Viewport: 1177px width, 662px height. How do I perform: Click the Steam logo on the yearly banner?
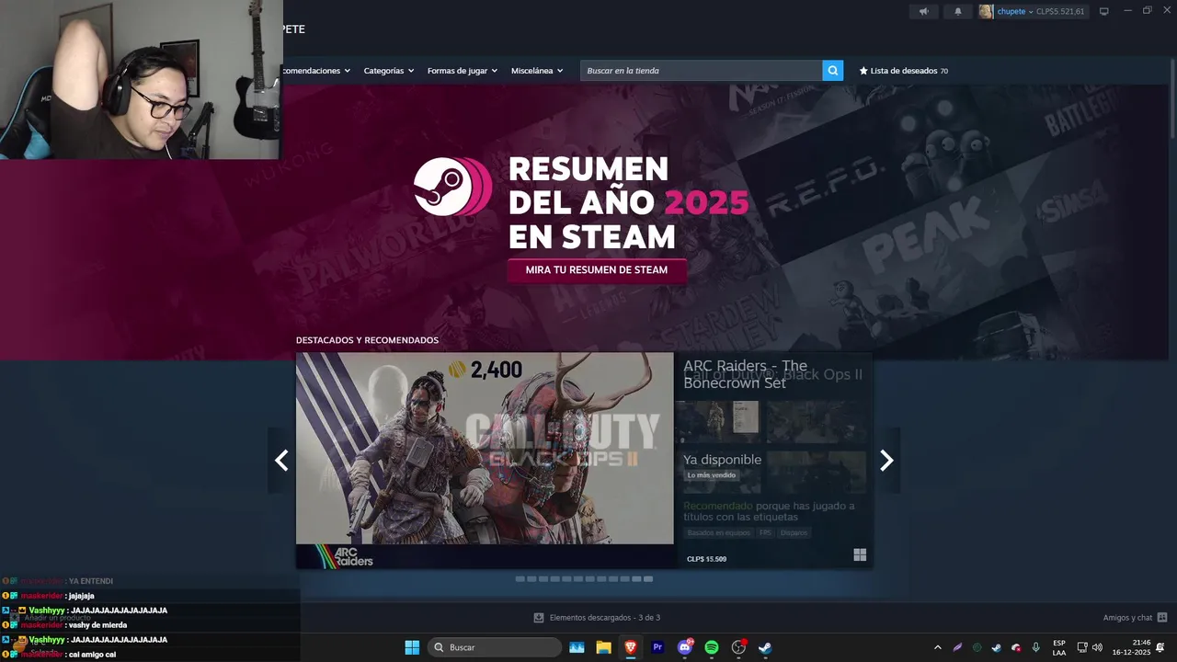(x=451, y=187)
